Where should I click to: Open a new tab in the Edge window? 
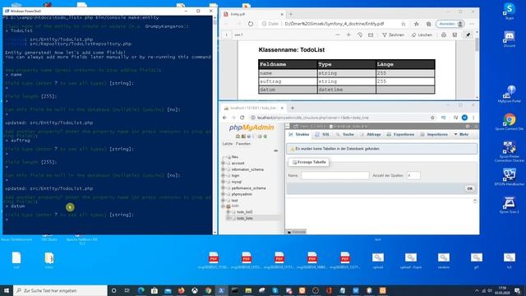coord(291,14)
